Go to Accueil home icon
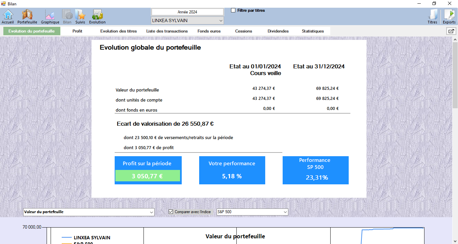This screenshot has width=458, height=244. pyautogui.click(x=8, y=16)
